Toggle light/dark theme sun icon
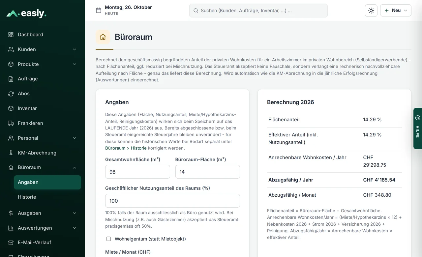The height and width of the screenshot is (257, 422). [x=371, y=11]
